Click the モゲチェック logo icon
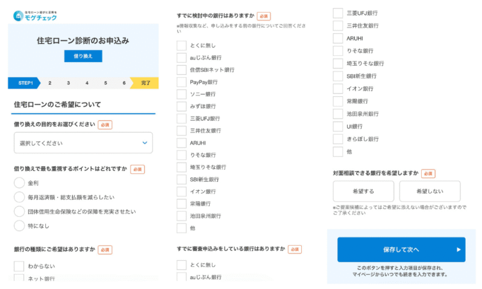The width and height of the screenshot is (482, 289). point(18,16)
